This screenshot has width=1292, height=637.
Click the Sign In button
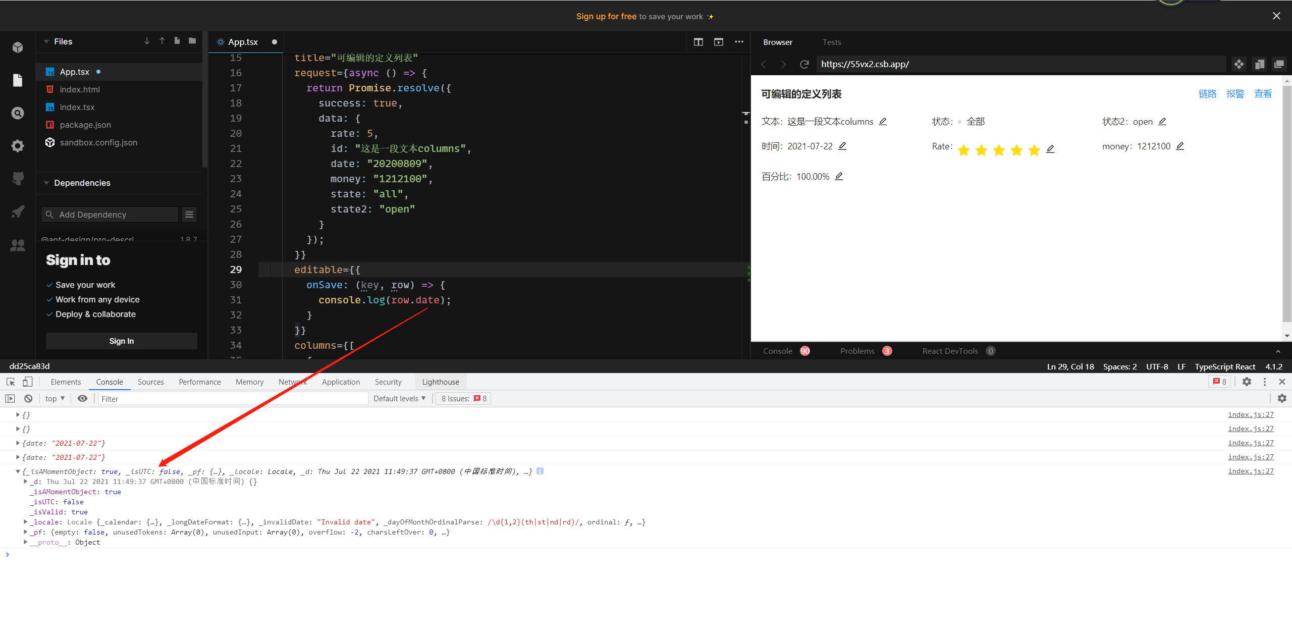click(x=122, y=341)
